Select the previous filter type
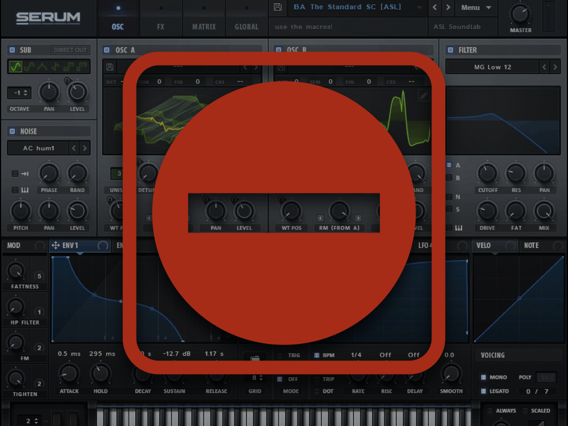This screenshot has height=426, width=568. coord(544,67)
